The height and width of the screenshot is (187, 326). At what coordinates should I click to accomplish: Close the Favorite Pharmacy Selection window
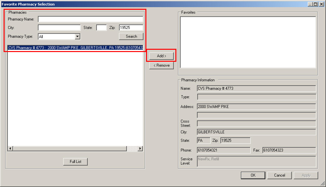tap(321, 4)
